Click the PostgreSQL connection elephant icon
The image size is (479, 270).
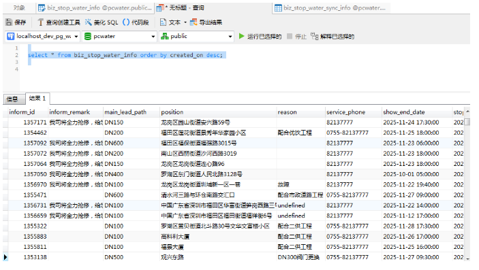[x=11, y=36]
